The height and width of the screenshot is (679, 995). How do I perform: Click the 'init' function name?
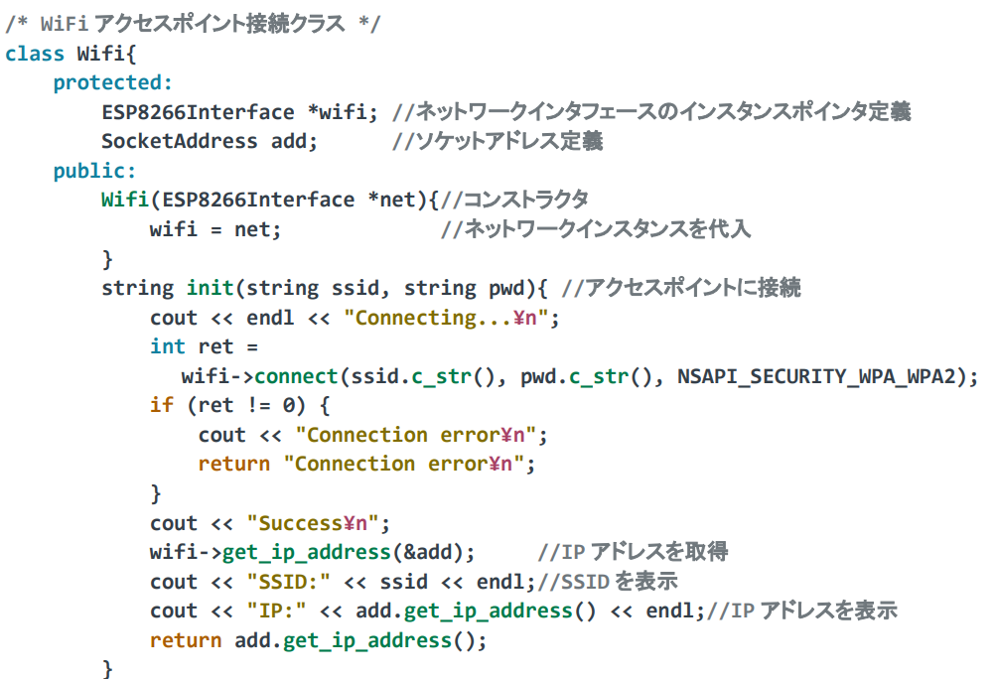[210, 288]
